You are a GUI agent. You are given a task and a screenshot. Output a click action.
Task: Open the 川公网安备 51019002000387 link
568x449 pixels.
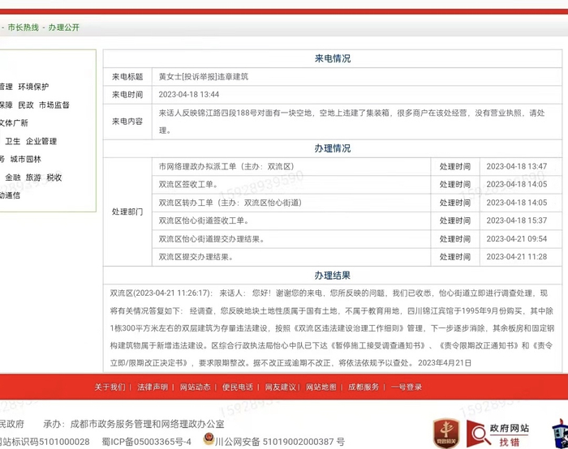(x=280, y=442)
